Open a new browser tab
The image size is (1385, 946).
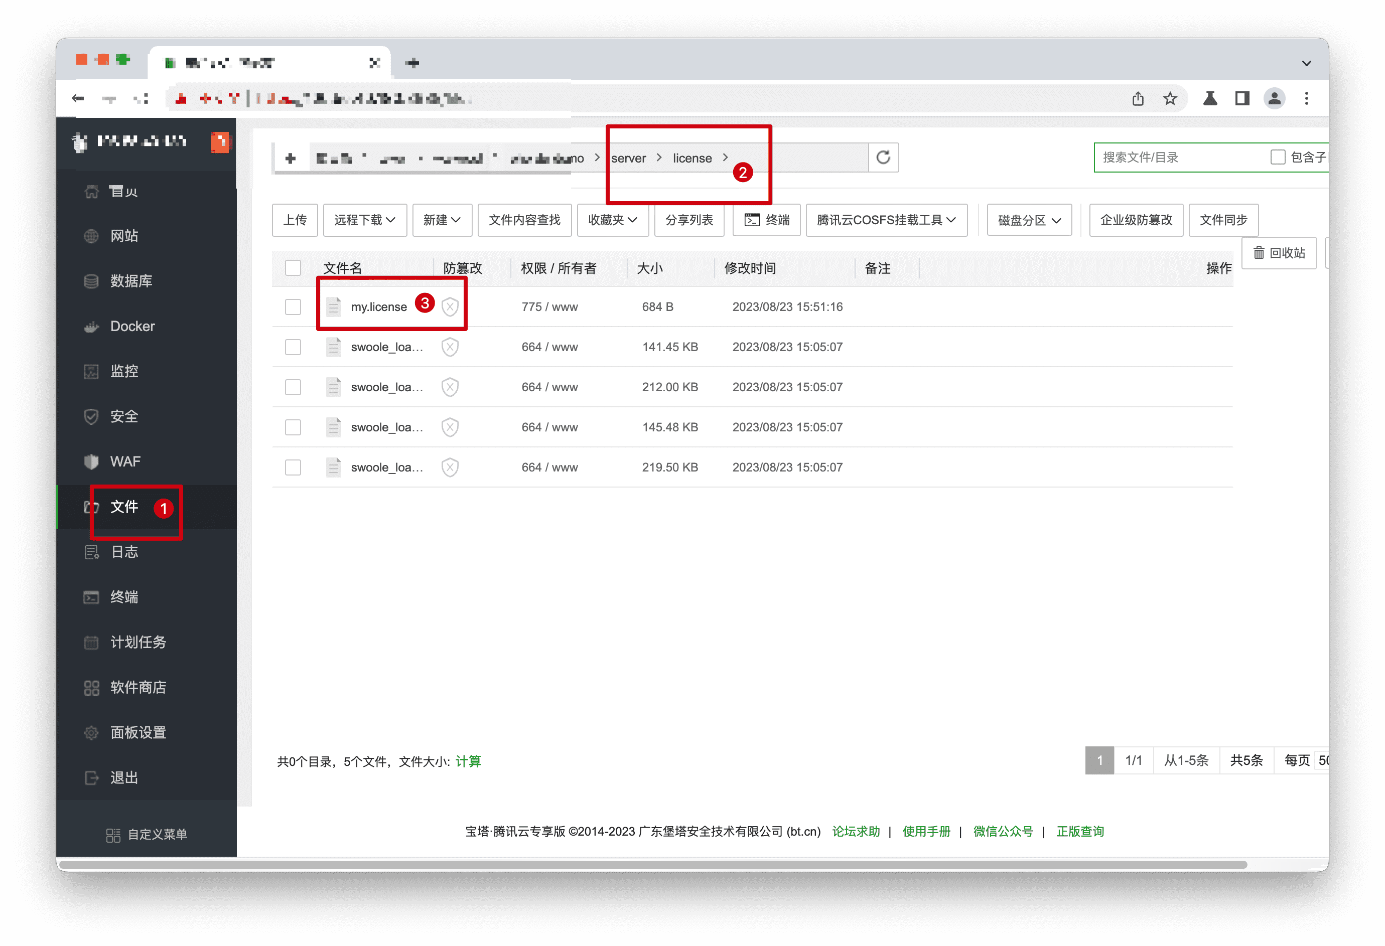[x=412, y=63]
